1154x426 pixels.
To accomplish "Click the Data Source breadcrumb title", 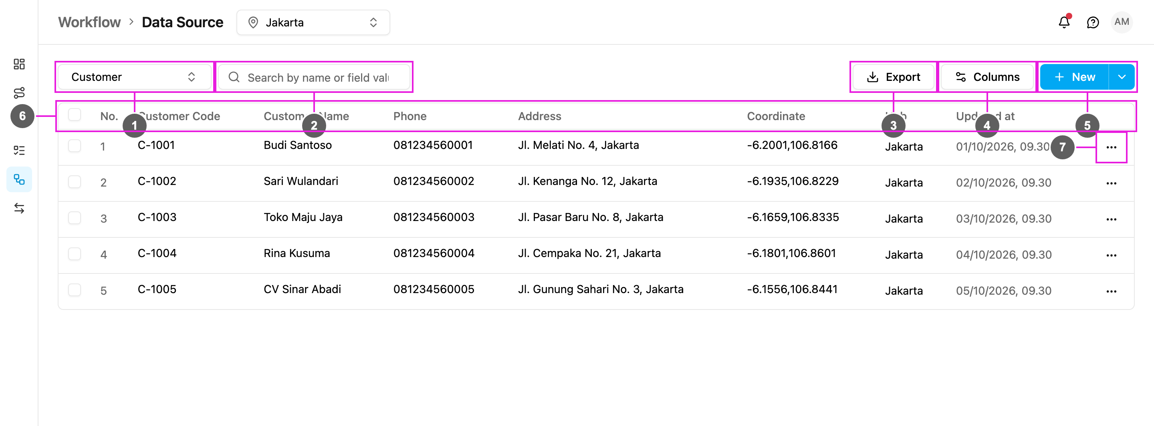I will click(x=182, y=22).
